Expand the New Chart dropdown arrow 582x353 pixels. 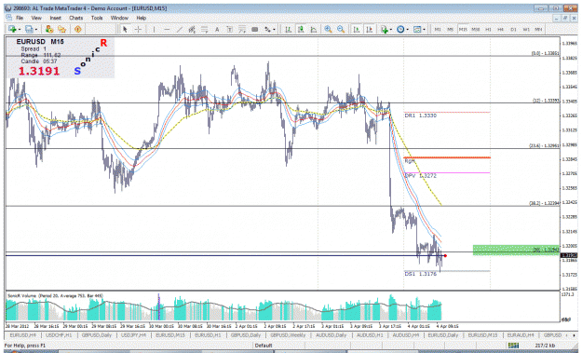coord(19,29)
